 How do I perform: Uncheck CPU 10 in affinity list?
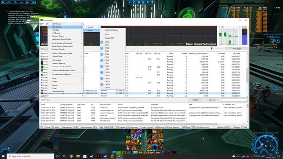click(x=102, y=72)
